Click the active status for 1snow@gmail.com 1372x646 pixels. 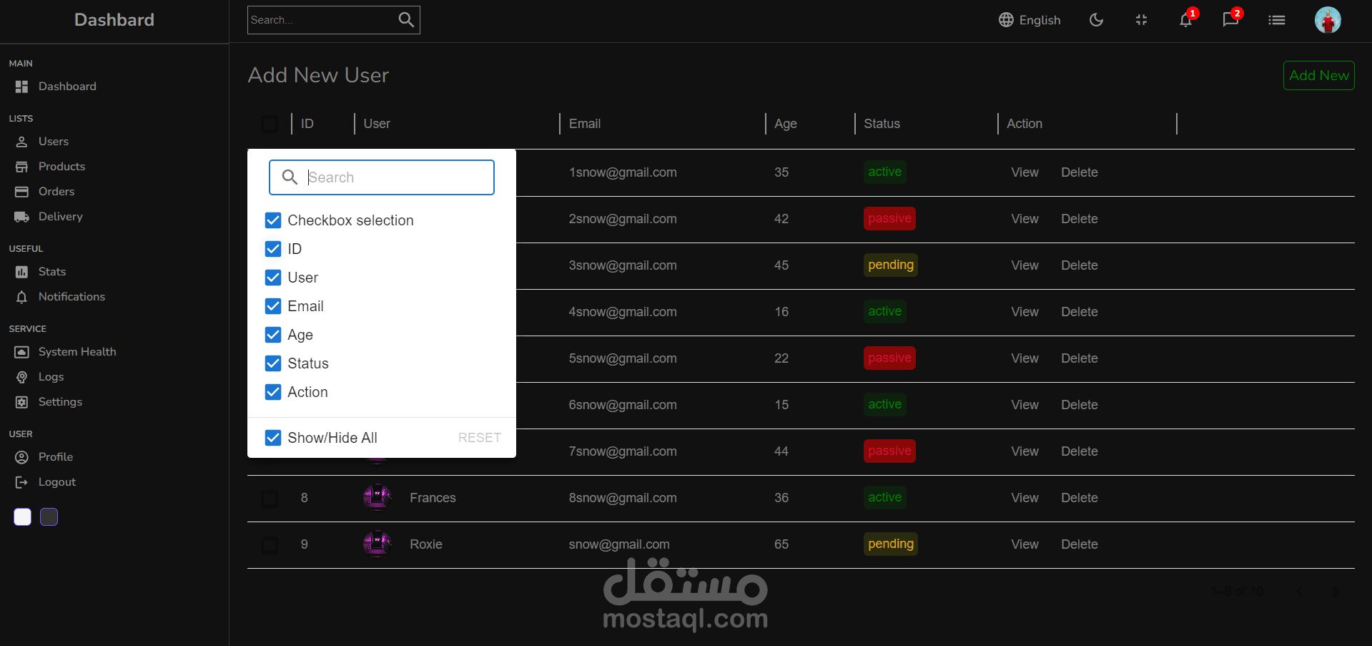884,172
